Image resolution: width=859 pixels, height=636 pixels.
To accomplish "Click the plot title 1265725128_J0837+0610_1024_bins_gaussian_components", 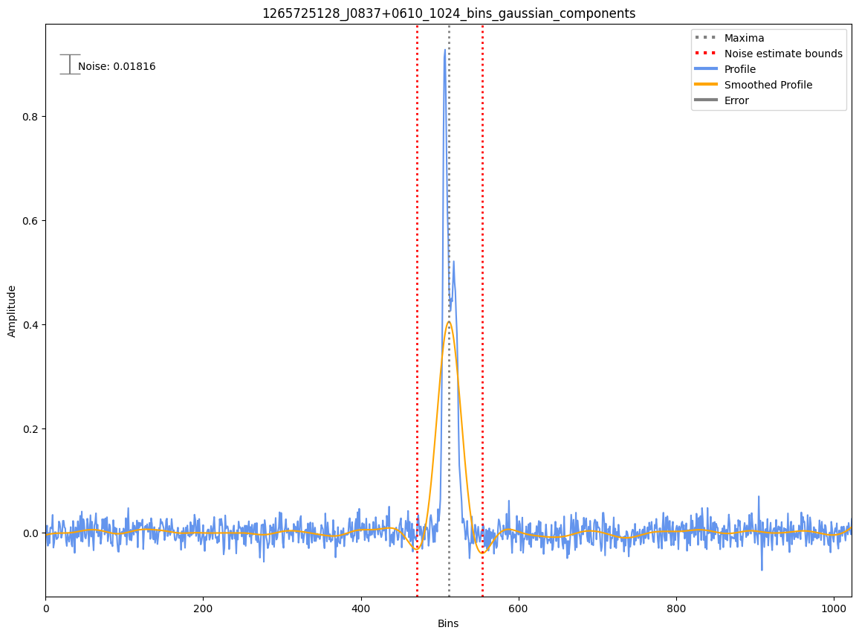I will [x=449, y=13].
